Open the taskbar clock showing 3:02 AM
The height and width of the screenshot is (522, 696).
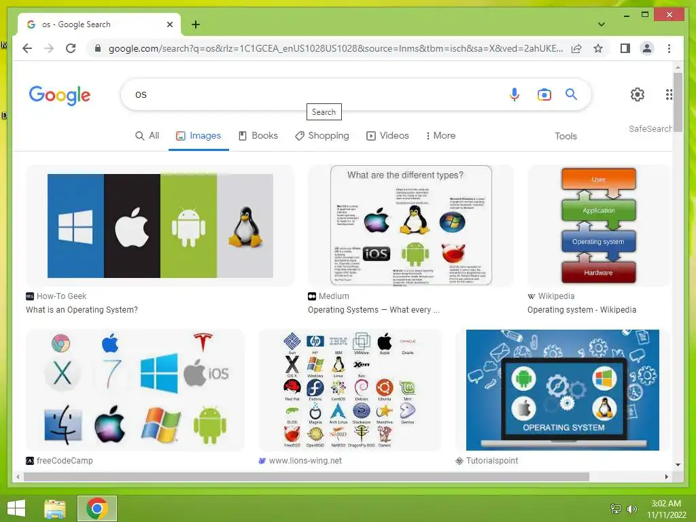pos(666,509)
